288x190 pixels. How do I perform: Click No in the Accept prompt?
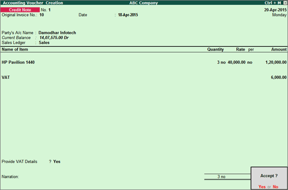click(x=275, y=187)
